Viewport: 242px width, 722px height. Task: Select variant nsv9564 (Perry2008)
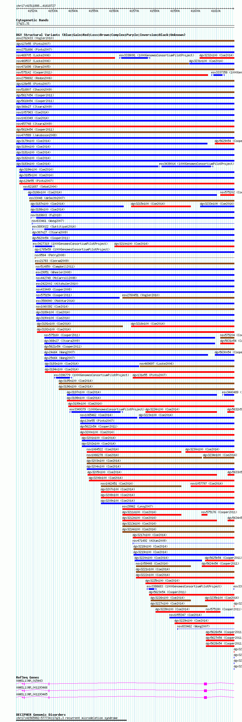(x=50, y=255)
